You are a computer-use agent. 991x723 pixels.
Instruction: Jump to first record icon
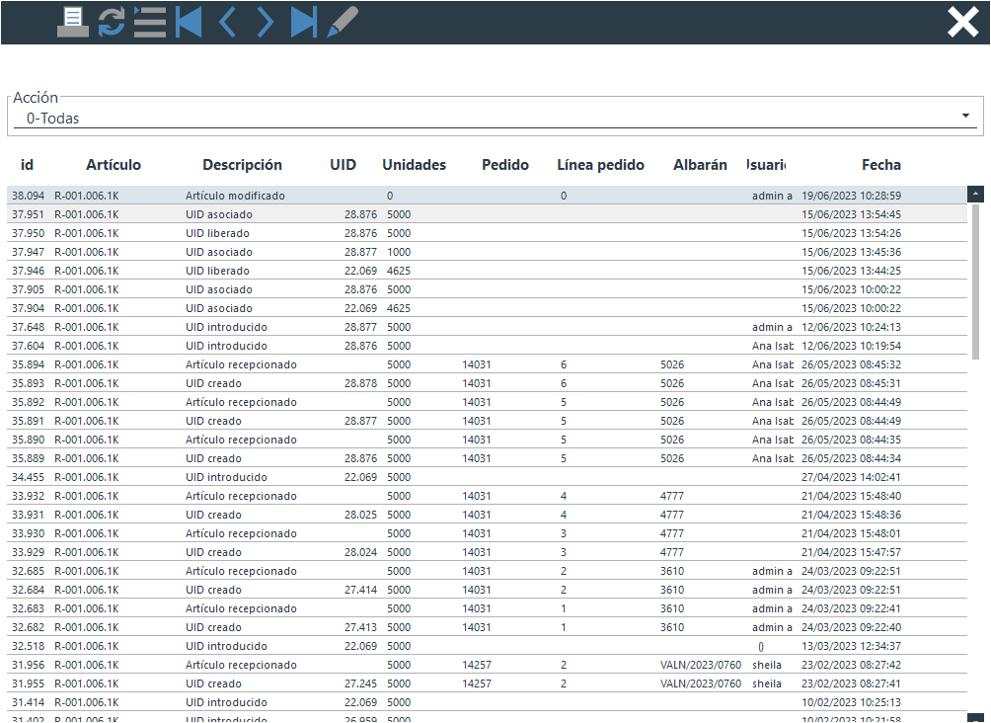(189, 22)
